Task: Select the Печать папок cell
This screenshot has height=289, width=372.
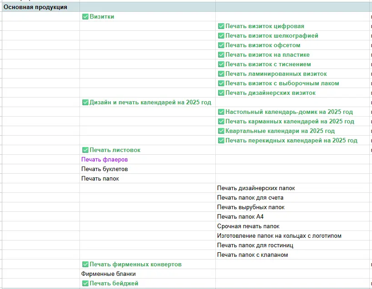Action: tap(100, 179)
